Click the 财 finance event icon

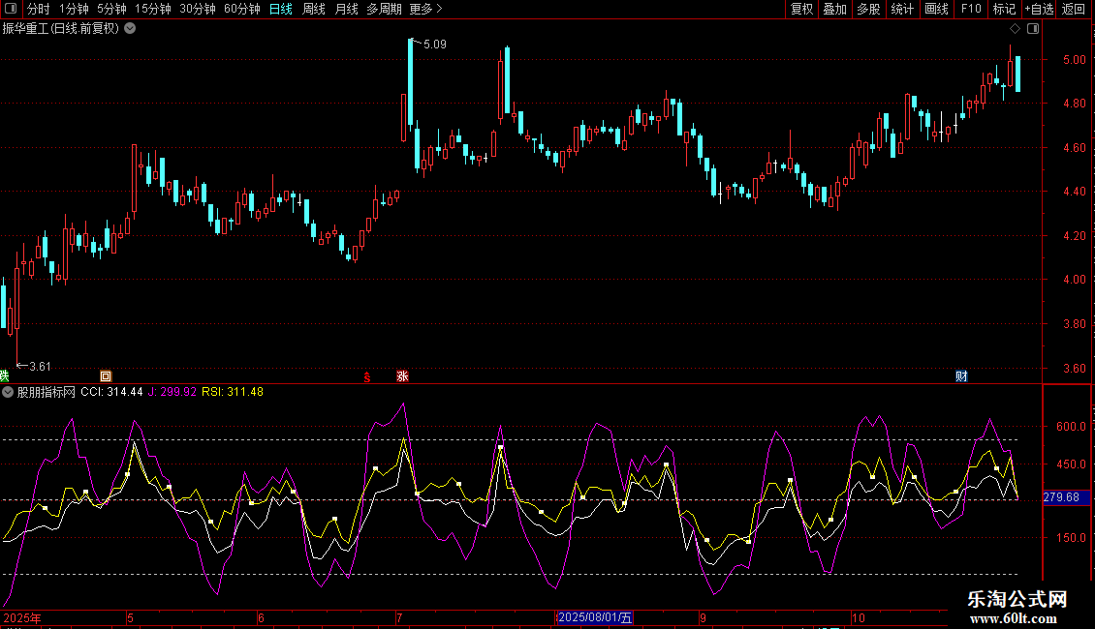961,375
